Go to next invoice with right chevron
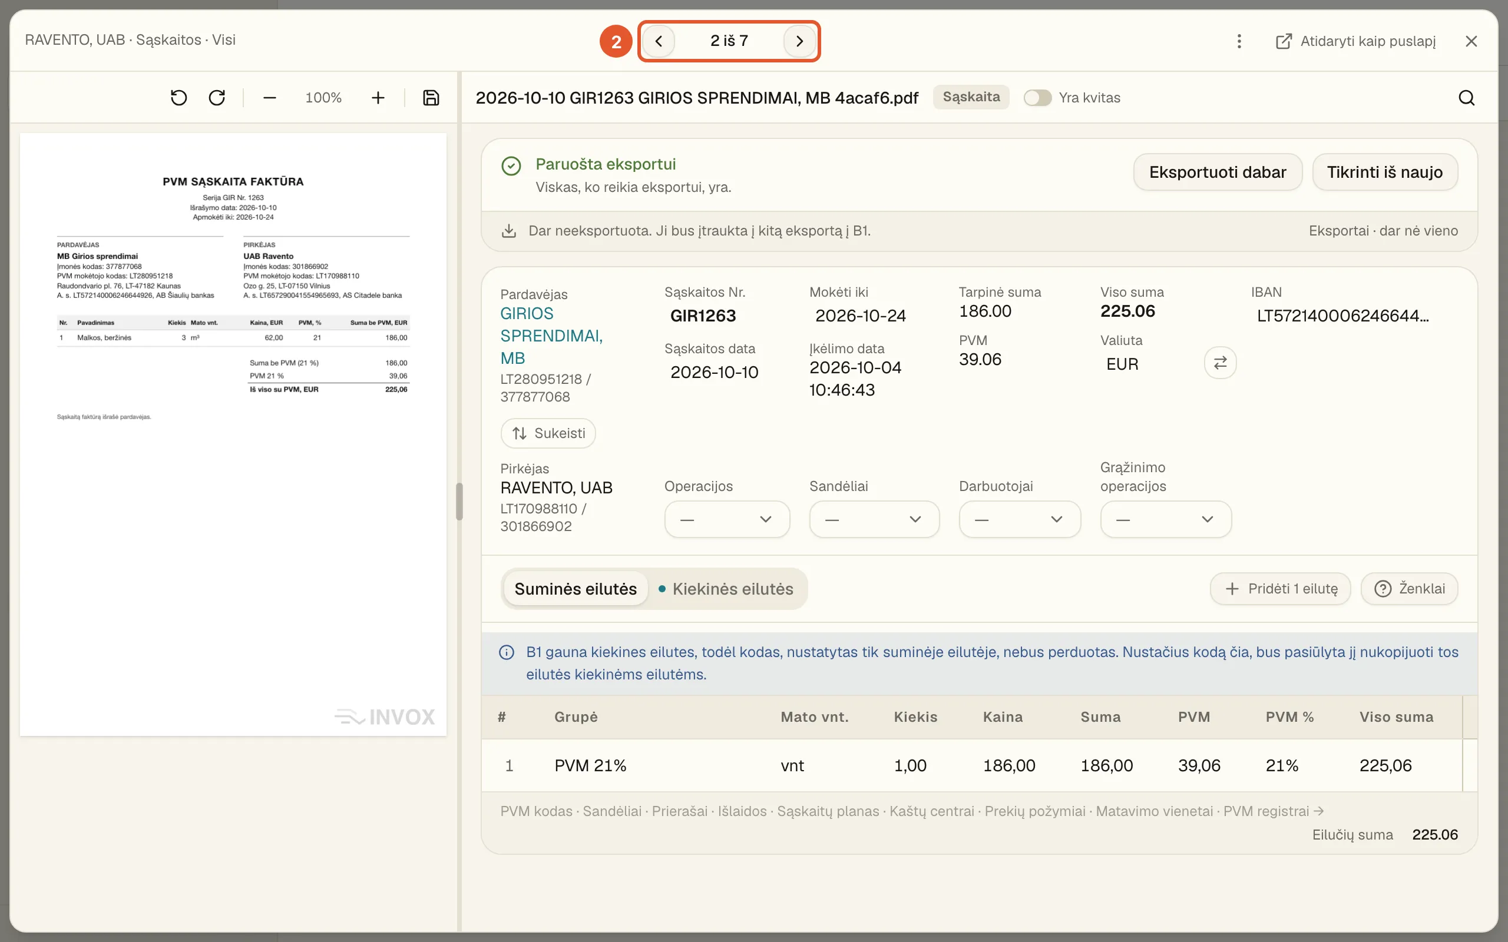The width and height of the screenshot is (1508, 942). (799, 41)
